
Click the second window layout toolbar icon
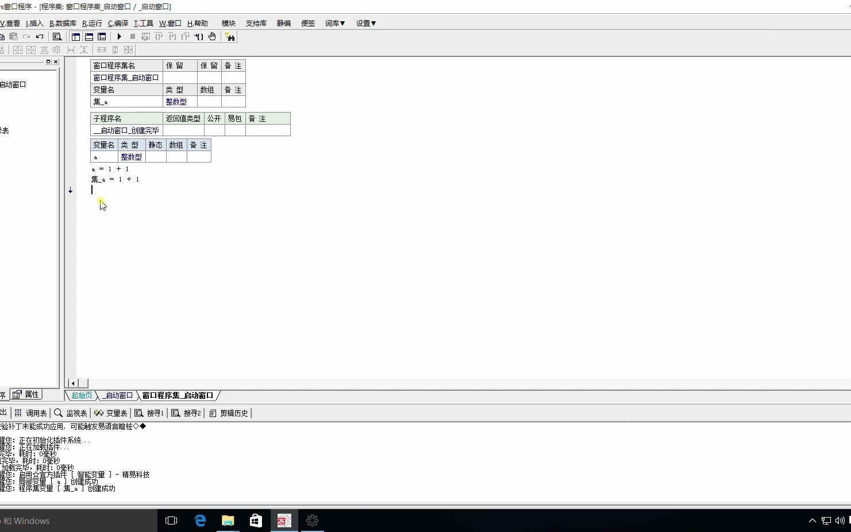[89, 37]
